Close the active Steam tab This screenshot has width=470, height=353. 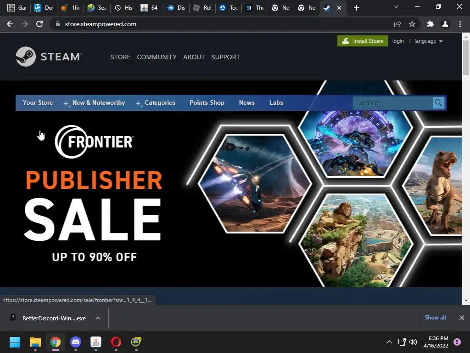[339, 8]
